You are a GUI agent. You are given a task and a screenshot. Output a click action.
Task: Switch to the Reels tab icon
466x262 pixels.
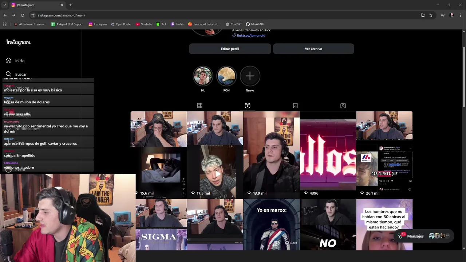click(248, 106)
